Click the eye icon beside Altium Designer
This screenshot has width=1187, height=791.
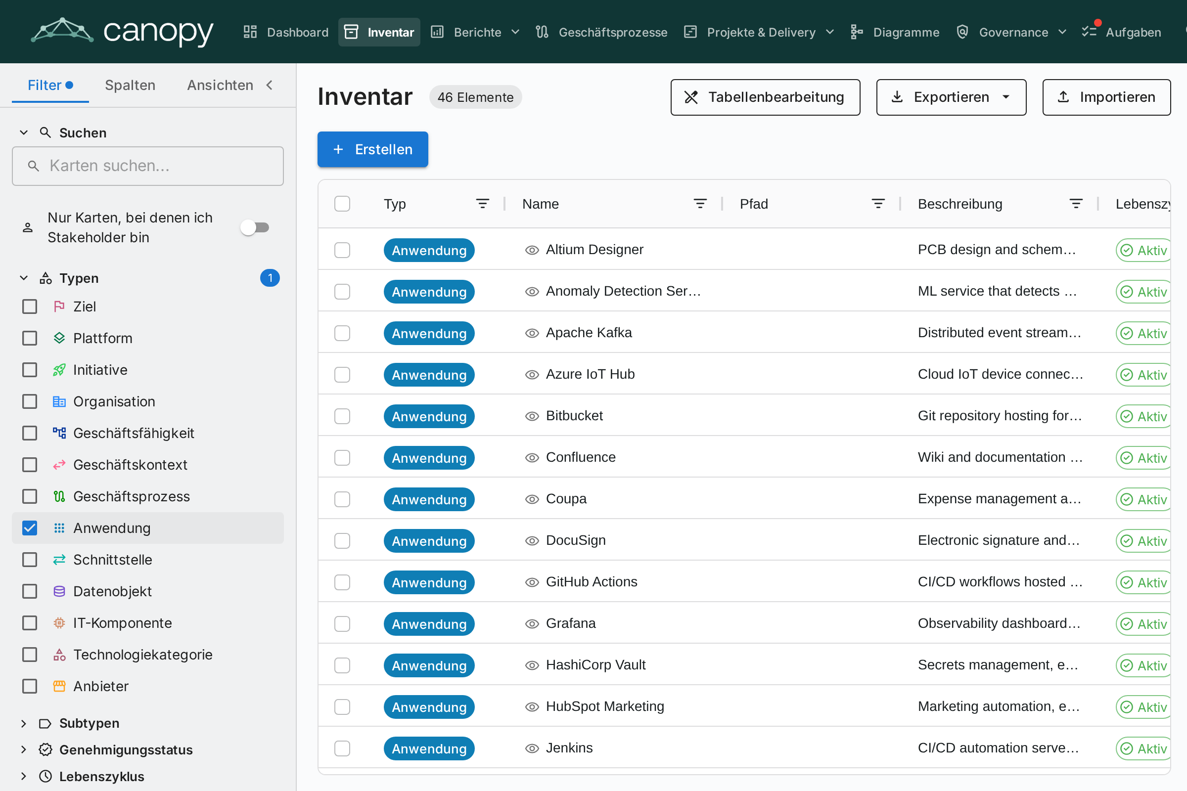pyautogui.click(x=532, y=250)
